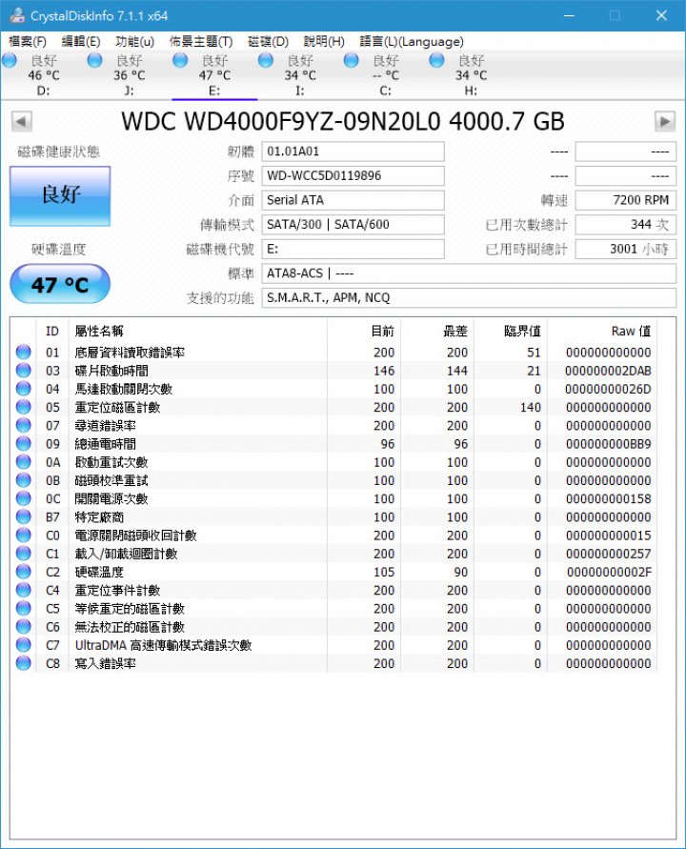Screen dimensions: 686x849
Task: Open the 磁碟(D) menu
Action: coord(268,42)
